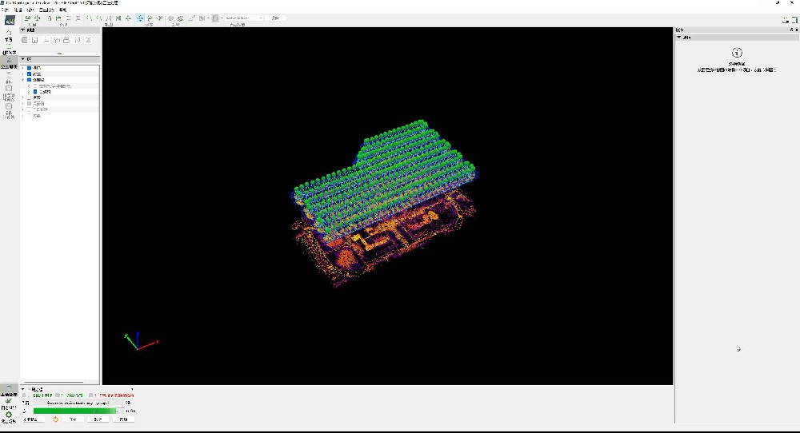The height and width of the screenshot is (433, 800).
Task: Open the Help (帮助) menu
Action: pyautogui.click(x=62, y=10)
